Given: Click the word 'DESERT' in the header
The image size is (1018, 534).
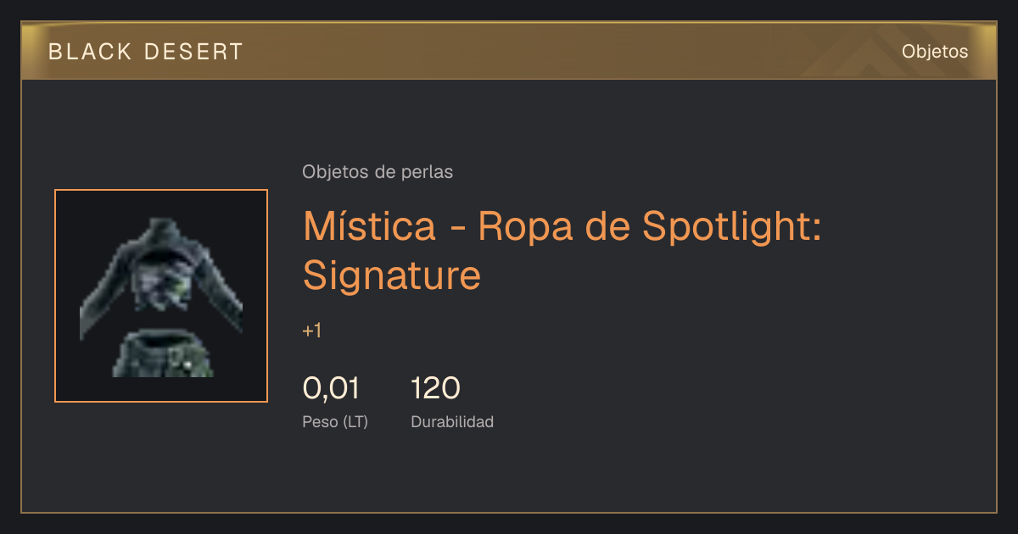Looking at the screenshot, I should pos(194,52).
